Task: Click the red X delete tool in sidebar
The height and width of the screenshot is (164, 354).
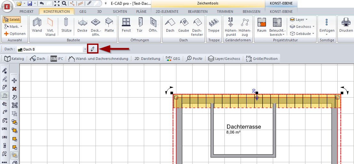Action: (14, 89)
